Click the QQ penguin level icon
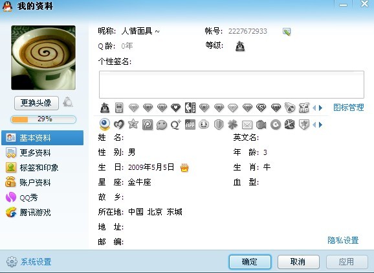This screenshot has height=273, width=374. click(x=240, y=46)
